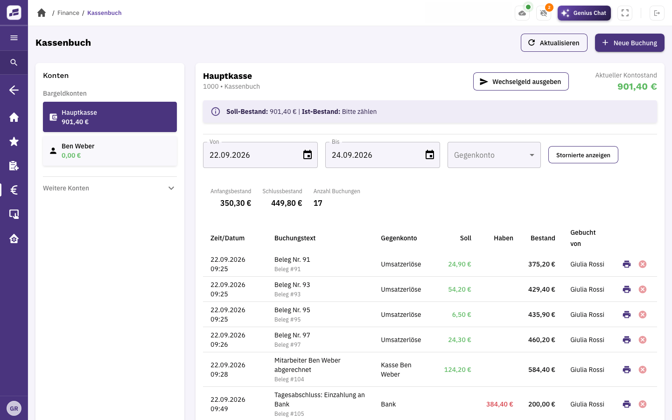This screenshot has height=420, width=672.
Task: Click the Neue Buchung button
Action: [x=630, y=43]
